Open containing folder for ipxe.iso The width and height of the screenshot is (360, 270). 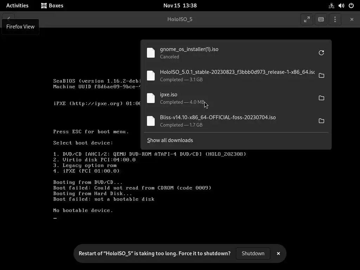pos(321,98)
